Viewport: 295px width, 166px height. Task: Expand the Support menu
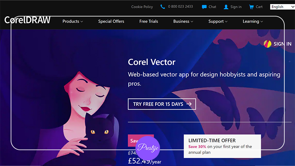point(218,21)
